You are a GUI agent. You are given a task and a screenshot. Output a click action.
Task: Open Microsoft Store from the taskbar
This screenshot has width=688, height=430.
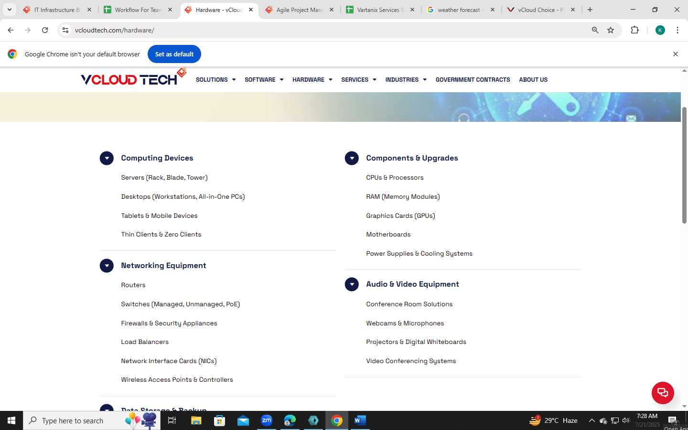click(219, 420)
